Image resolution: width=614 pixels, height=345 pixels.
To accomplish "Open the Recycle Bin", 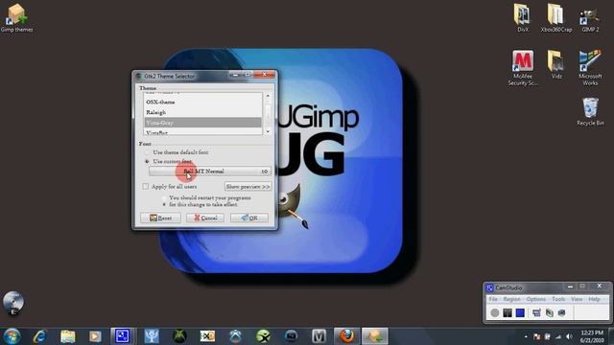I will pos(590,111).
